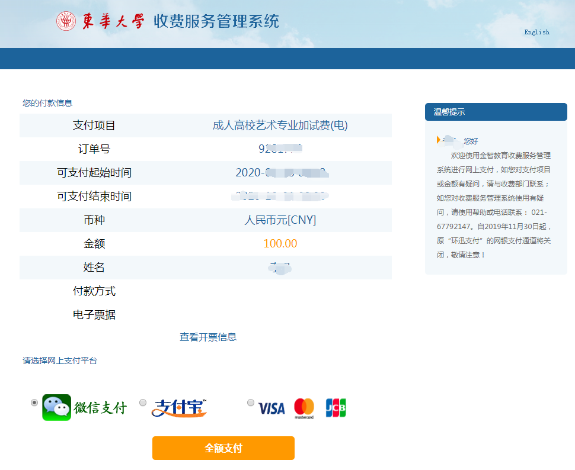Image resolution: width=575 pixels, height=470 pixels.
Task: Click the blue navigation bar
Action: point(287,58)
